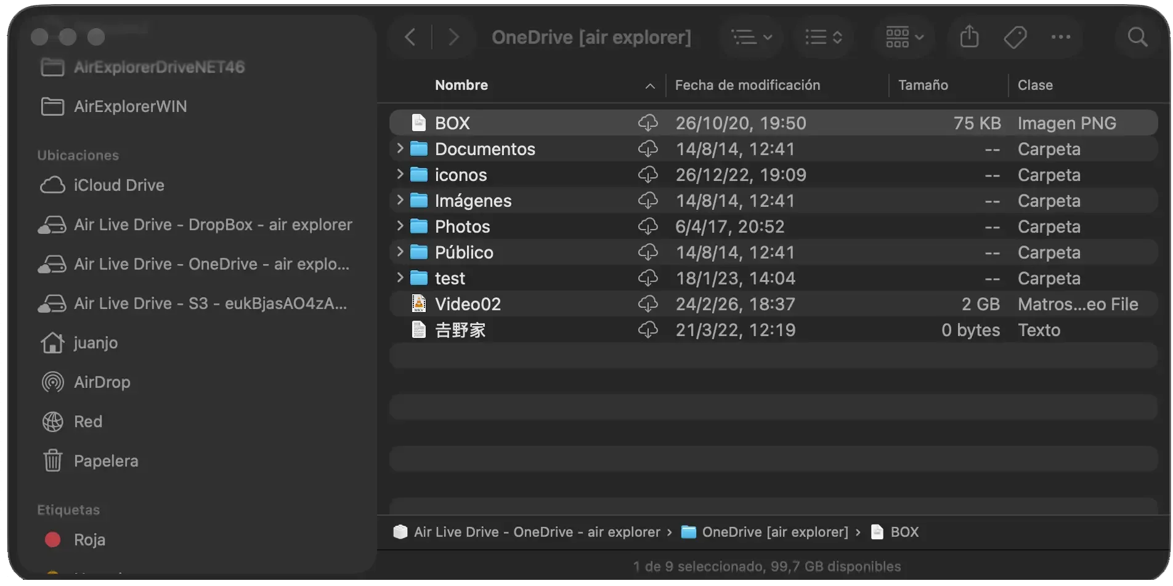The height and width of the screenshot is (586, 1173).
Task: Select the BOX PNG file icon
Action: point(418,122)
